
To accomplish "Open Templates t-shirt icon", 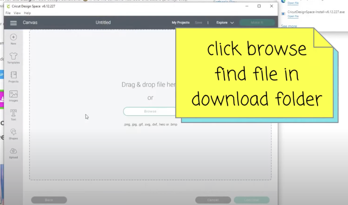I will pos(14,56).
